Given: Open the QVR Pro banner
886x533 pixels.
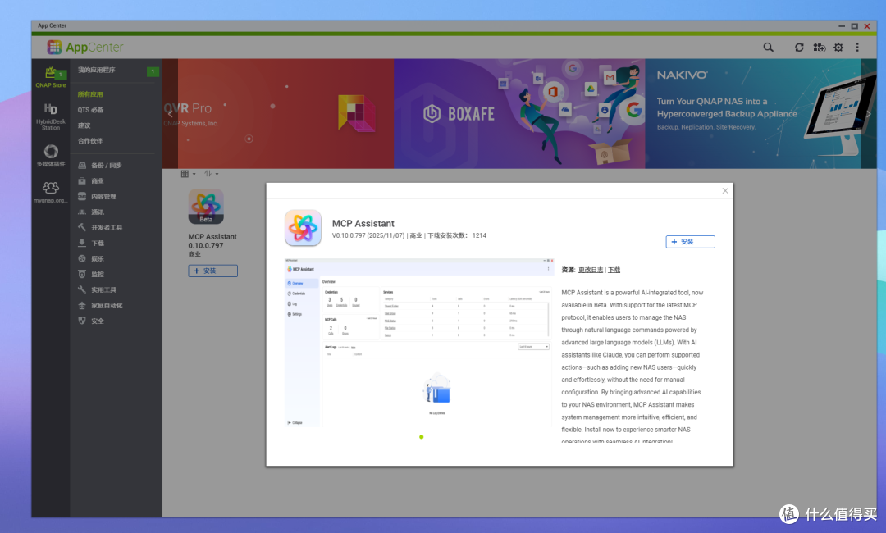Looking at the screenshot, I should click(285, 113).
